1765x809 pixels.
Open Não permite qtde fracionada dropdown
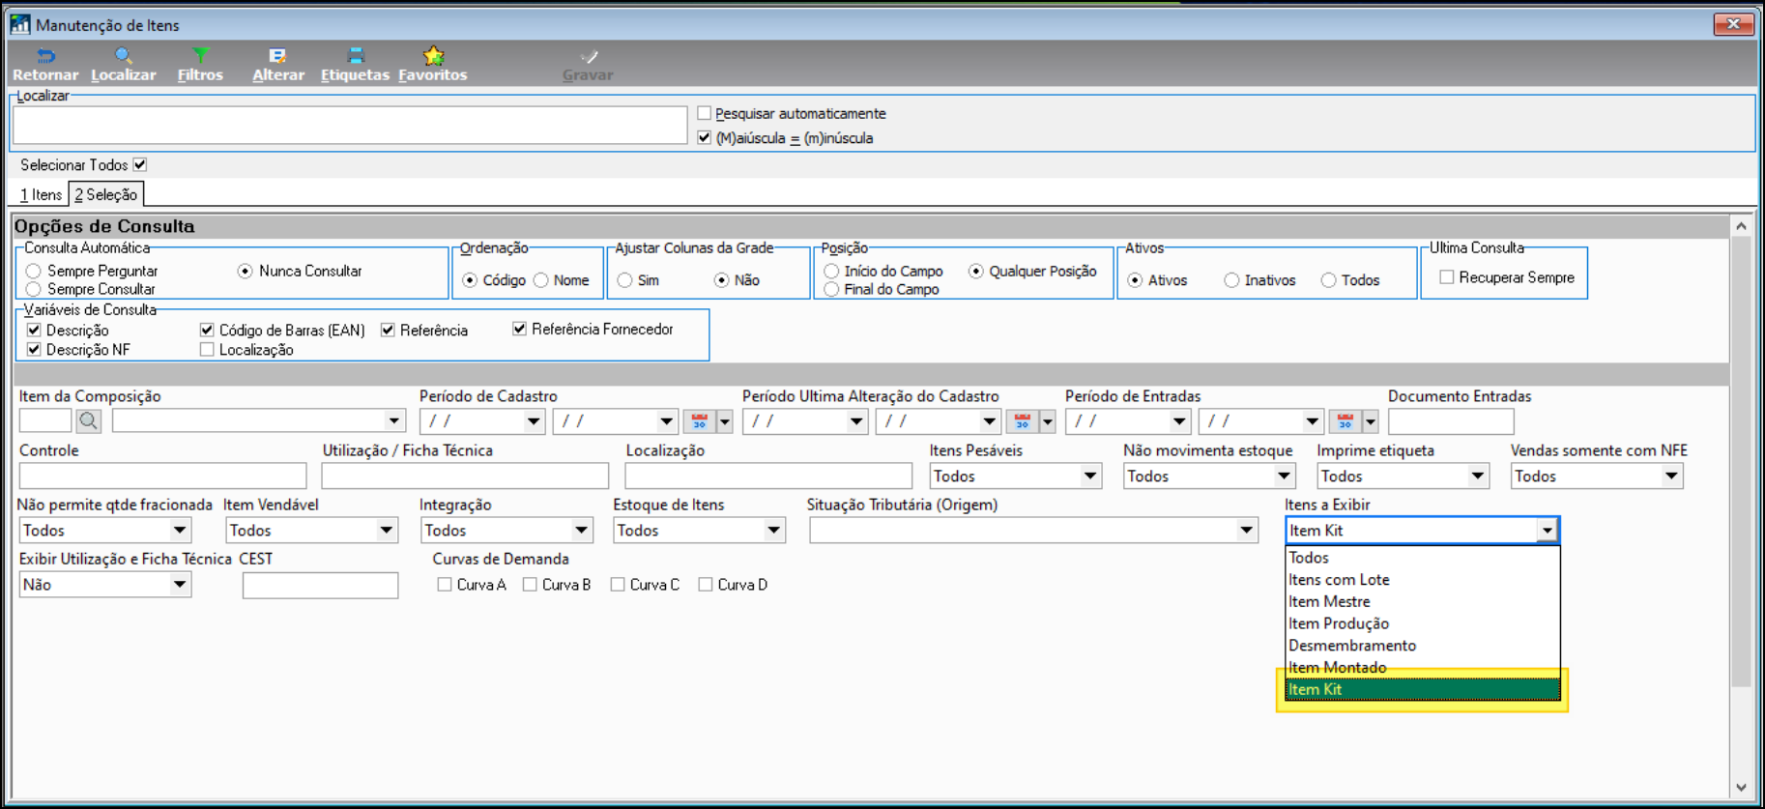(180, 530)
